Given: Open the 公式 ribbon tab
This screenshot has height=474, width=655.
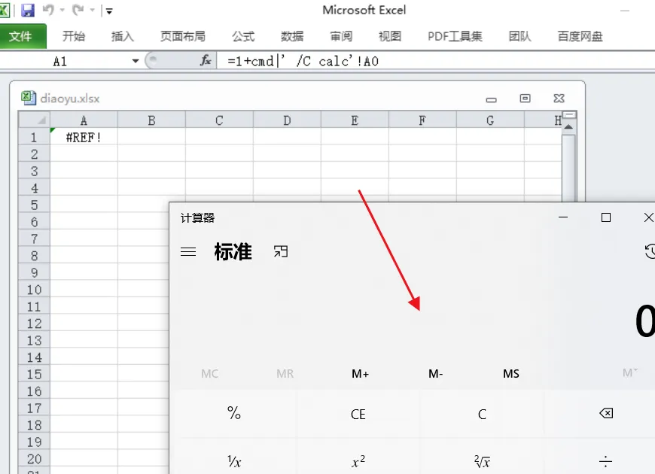Looking at the screenshot, I should 243,36.
